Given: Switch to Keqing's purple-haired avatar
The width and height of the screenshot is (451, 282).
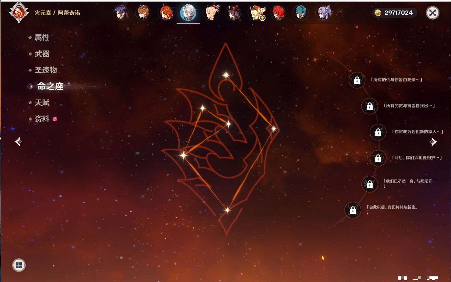Looking at the screenshot, I should pos(324,13).
